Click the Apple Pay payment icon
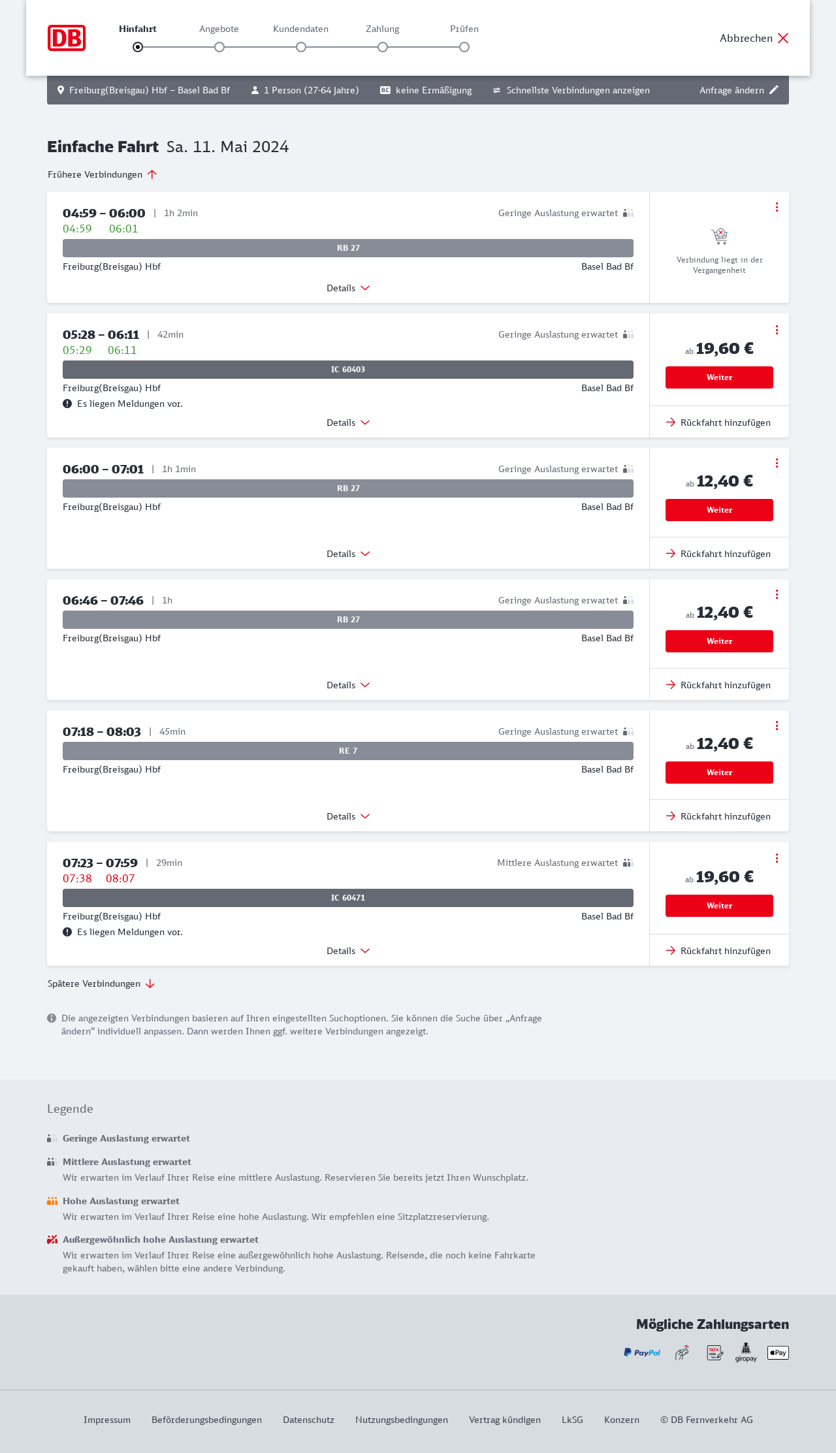 coord(778,1352)
